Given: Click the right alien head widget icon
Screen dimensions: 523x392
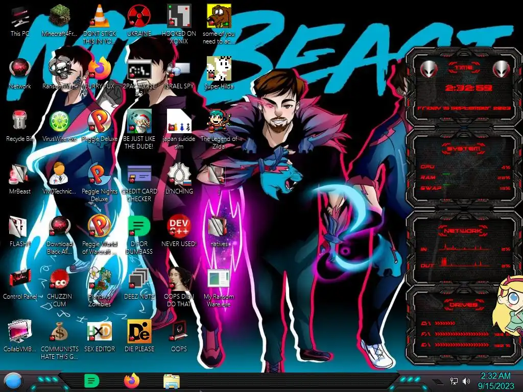Looking at the screenshot, I should [502, 69].
